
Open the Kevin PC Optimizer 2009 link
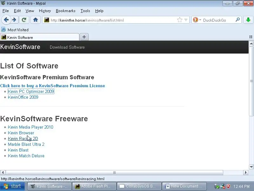pos(31,91)
